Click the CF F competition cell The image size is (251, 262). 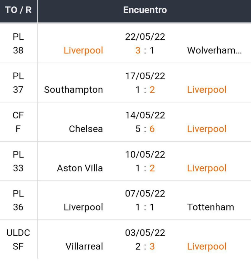18,122
